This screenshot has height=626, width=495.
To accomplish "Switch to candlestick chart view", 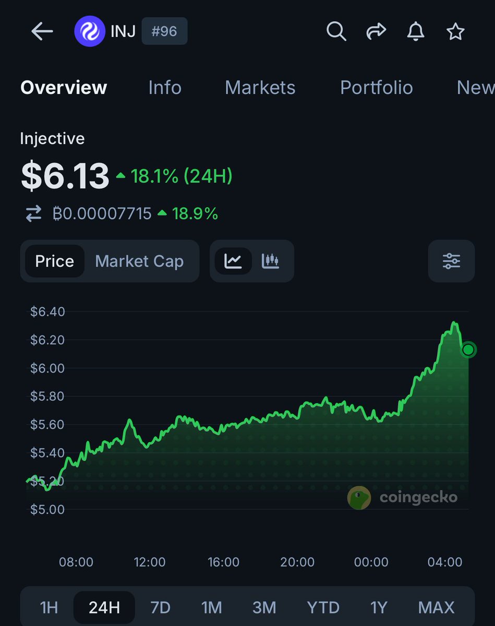I will coord(270,261).
